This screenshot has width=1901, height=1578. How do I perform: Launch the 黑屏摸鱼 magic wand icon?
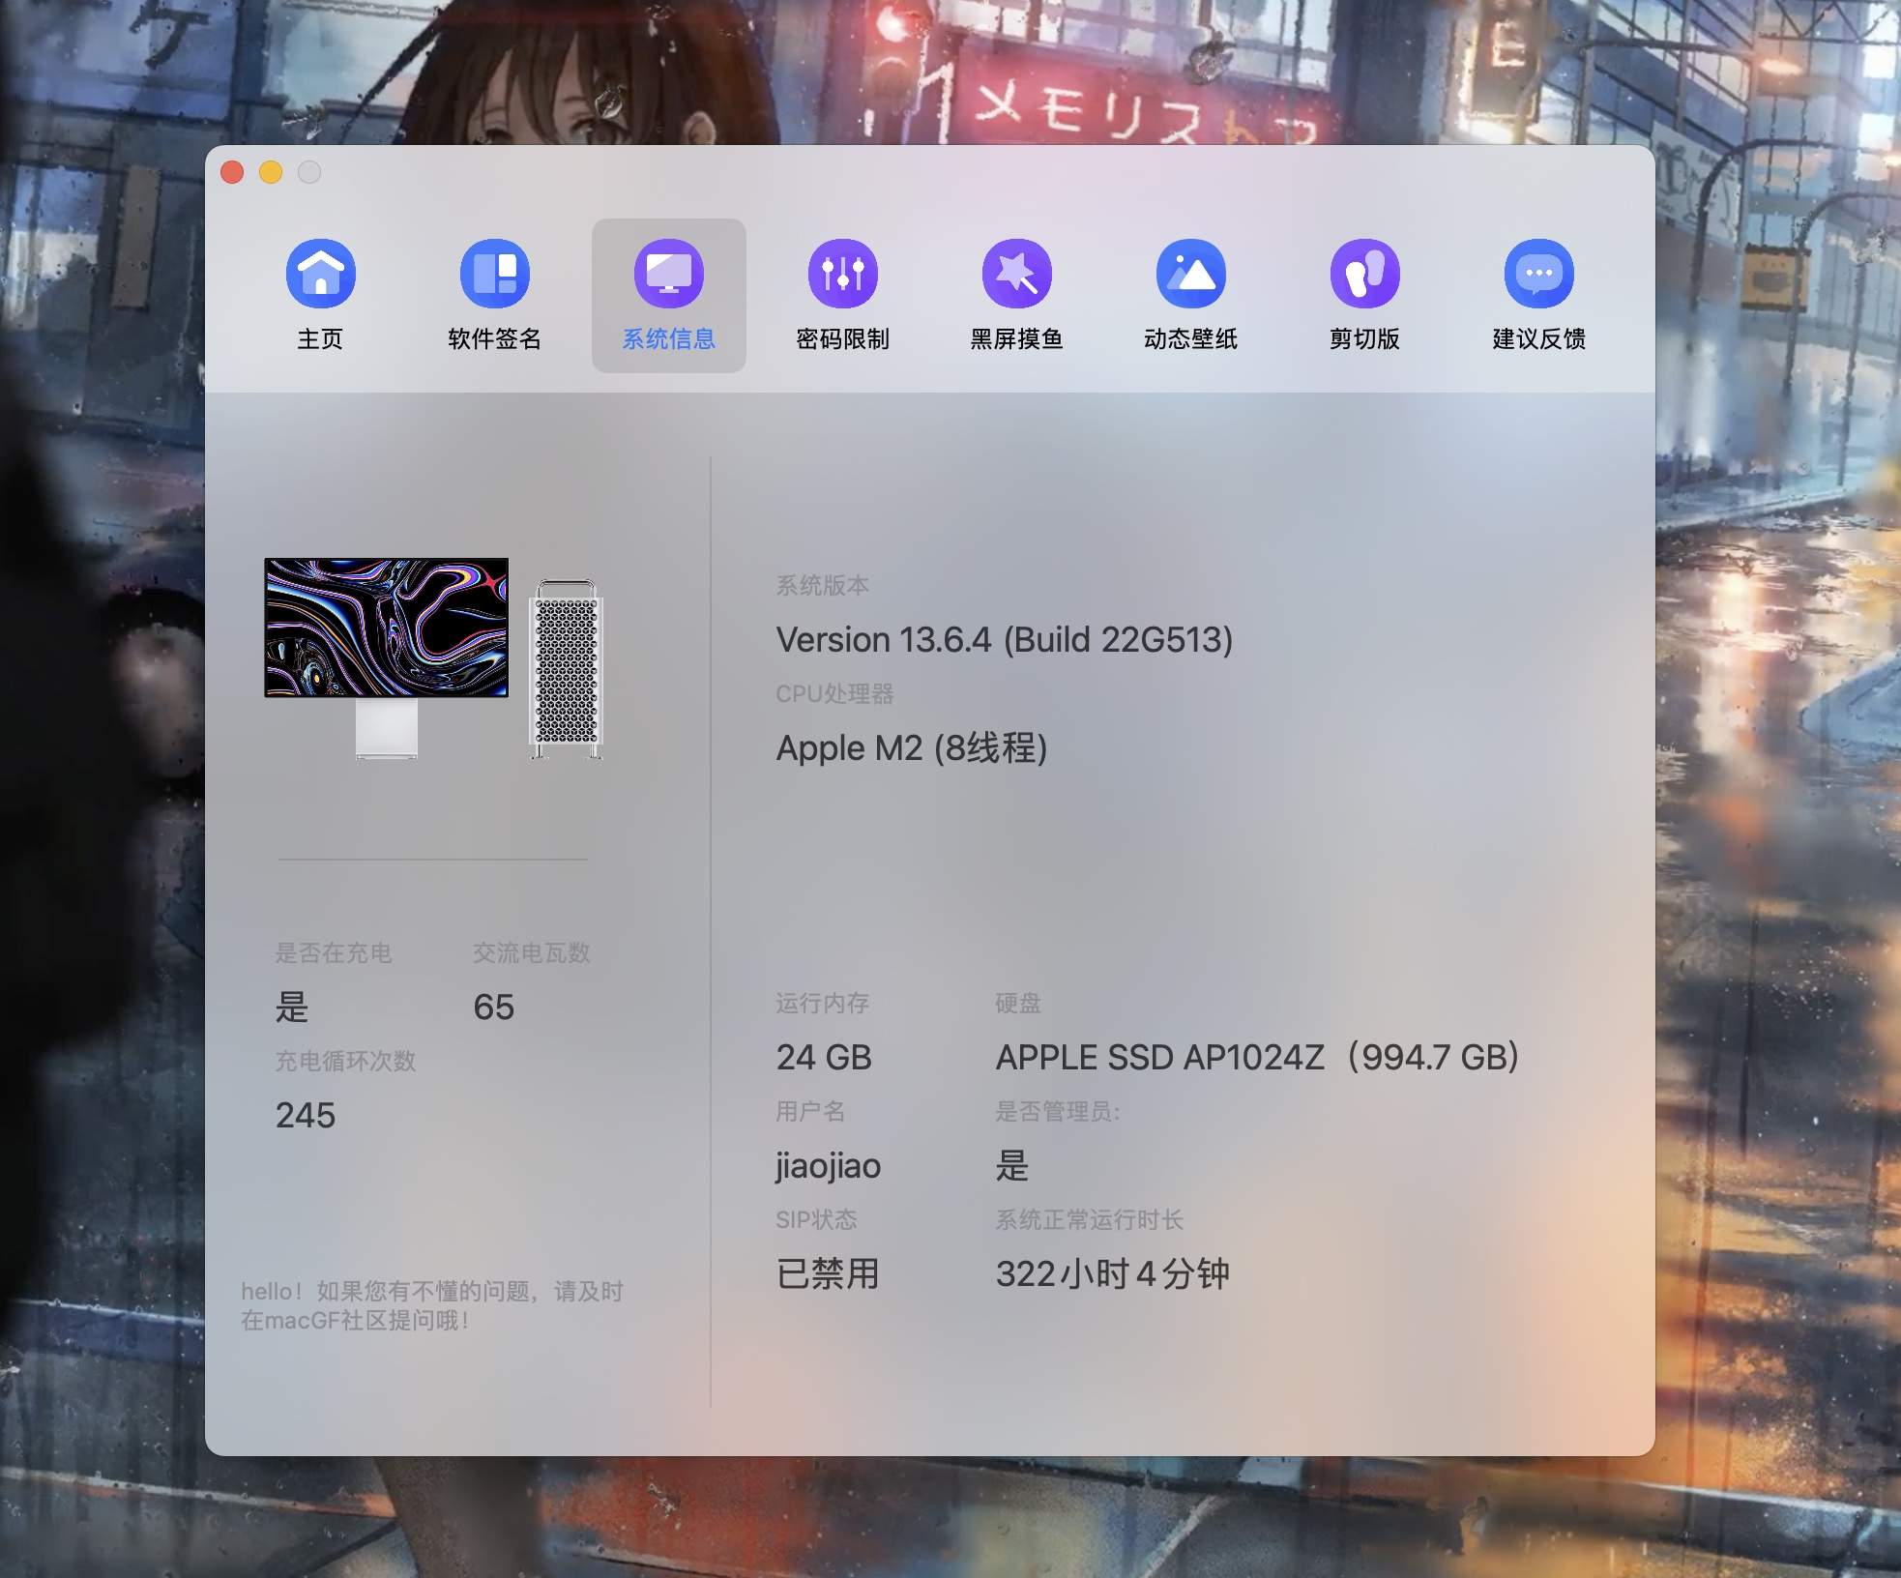pyautogui.click(x=1016, y=274)
